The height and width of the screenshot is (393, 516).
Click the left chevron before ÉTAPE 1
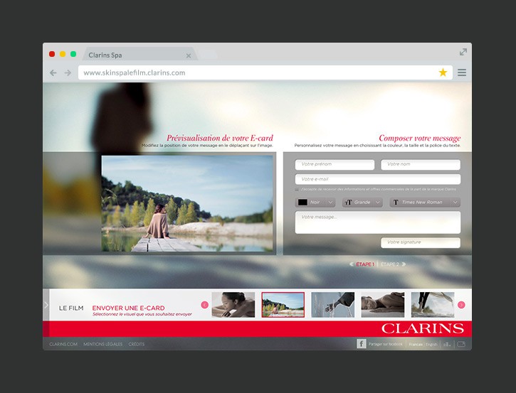352,264
